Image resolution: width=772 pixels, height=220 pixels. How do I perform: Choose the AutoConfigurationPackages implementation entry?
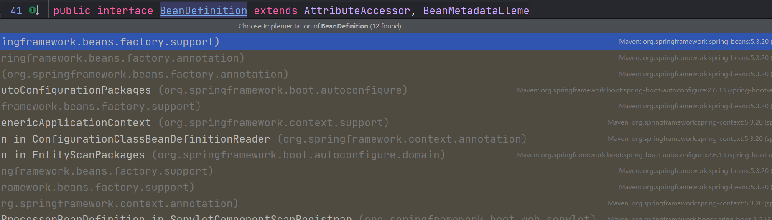coord(76,90)
